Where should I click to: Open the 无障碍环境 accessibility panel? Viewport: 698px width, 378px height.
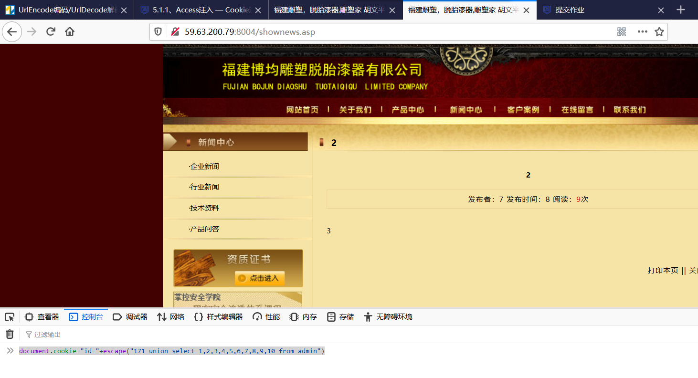click(388, 317)
